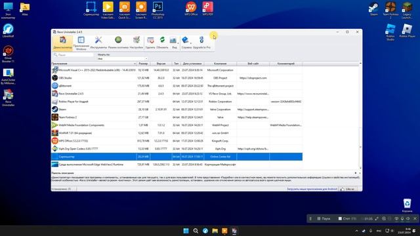420x236 pixels.
Task: Click the highlighted Скриншотер row
Action: tap(177, 157)
